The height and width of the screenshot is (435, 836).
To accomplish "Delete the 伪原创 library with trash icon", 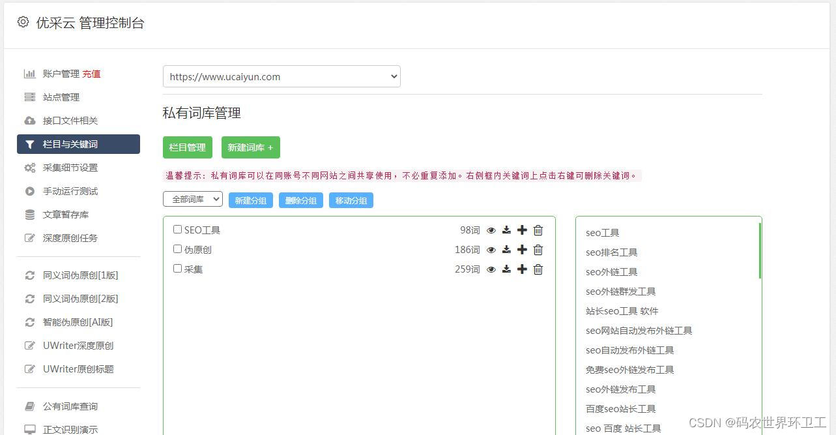I will (538, 250).
